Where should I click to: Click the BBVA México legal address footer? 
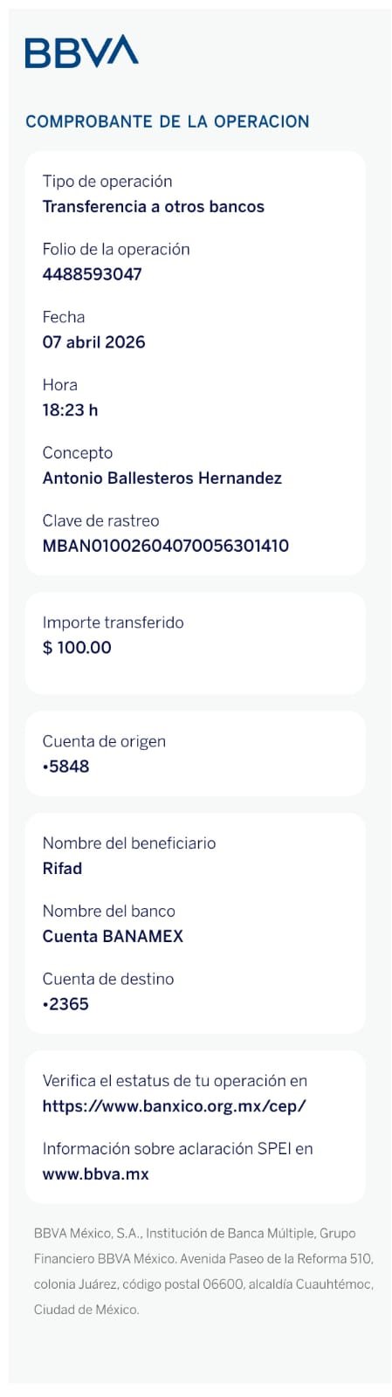pyautogui.click(x=203, y=1271)
